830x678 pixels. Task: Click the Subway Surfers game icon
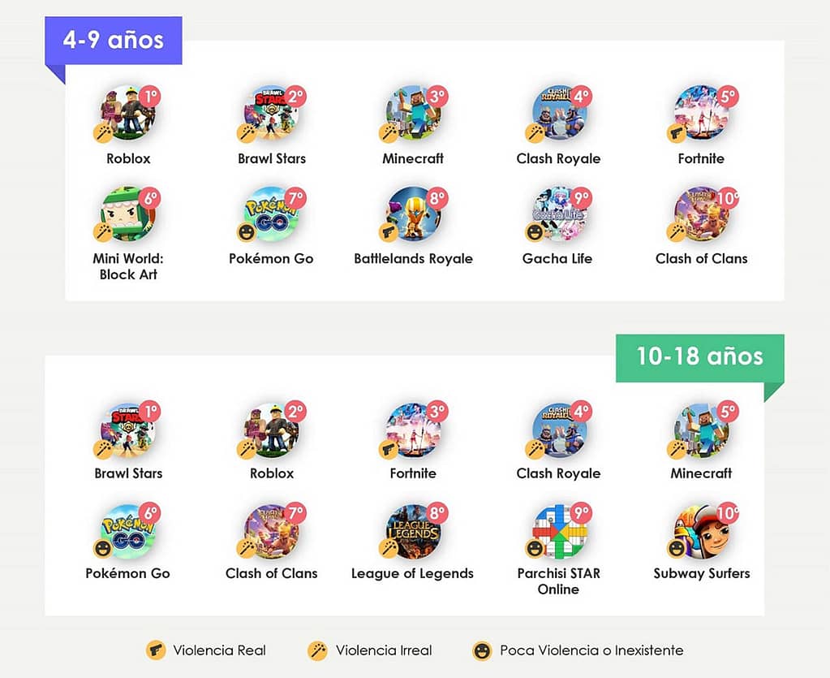(x=702, y=531)
